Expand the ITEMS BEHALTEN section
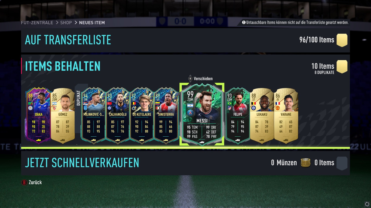The image size is (371, 208). [x=185, y=66]
